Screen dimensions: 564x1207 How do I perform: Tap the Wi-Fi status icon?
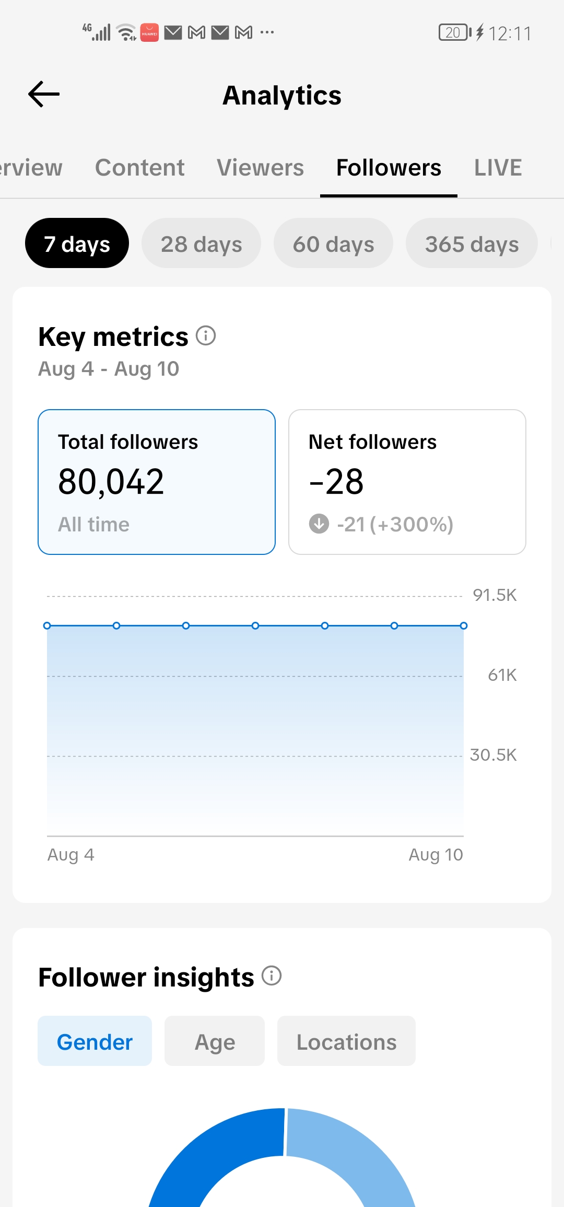click(126, 32)
